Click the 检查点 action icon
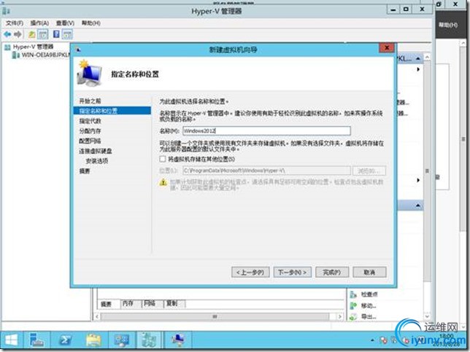This screenshot has width=470, height=352. [353, 294]
